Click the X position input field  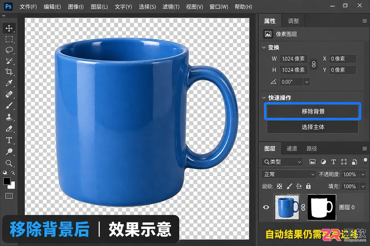(343, 59)
